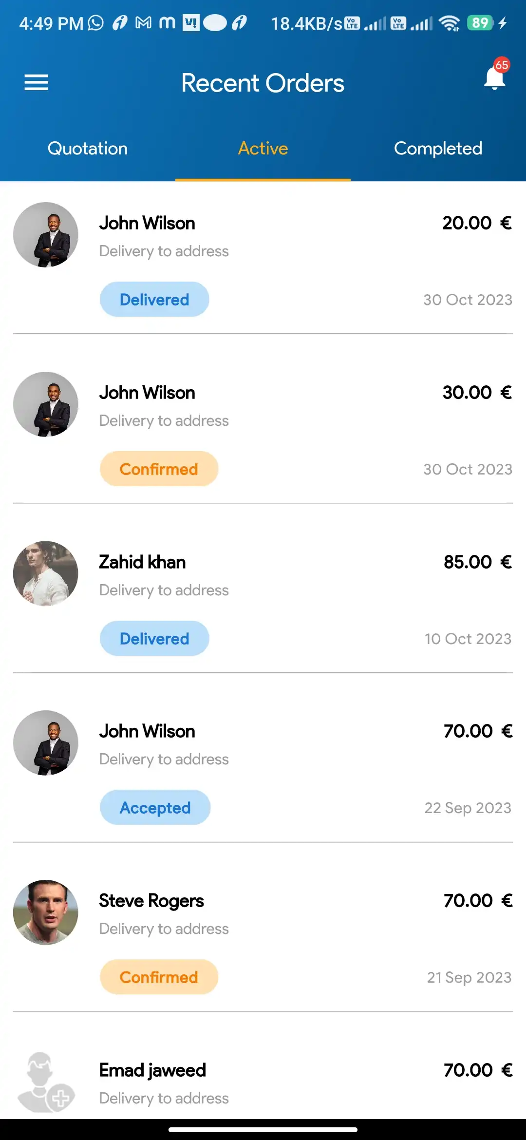Open the Completed tab

(x=438, y=149)
